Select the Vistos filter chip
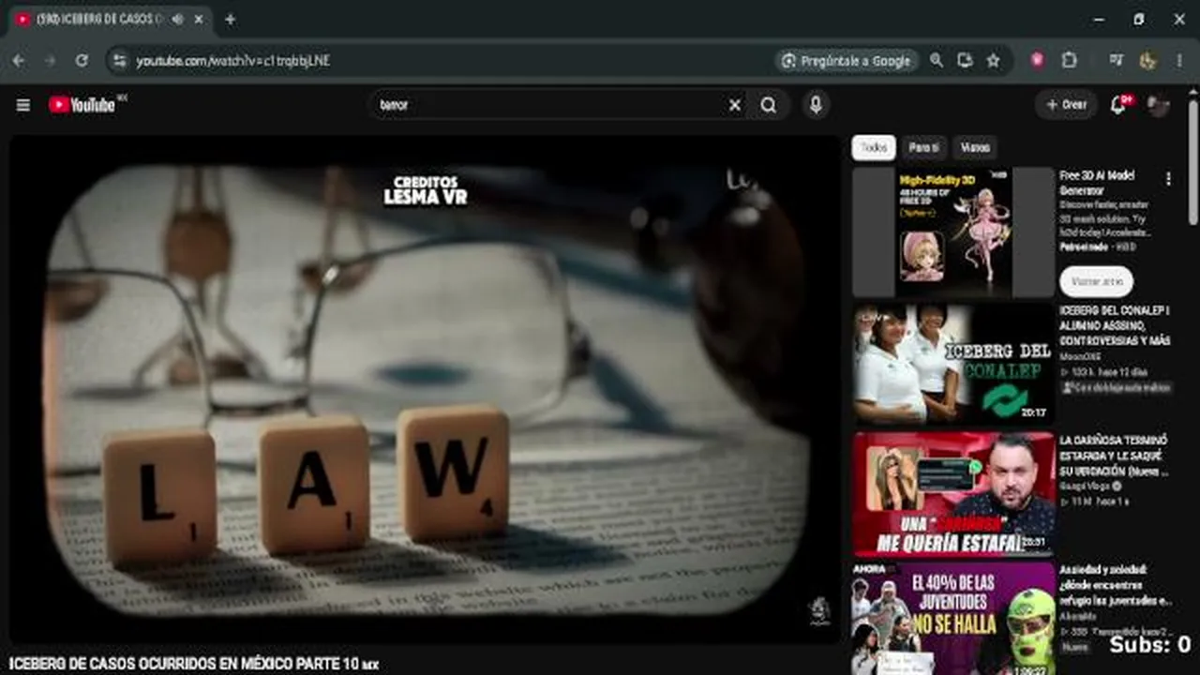 [975, 148]
